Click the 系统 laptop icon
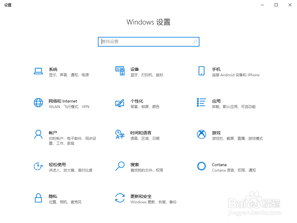 tap(38, 71)
